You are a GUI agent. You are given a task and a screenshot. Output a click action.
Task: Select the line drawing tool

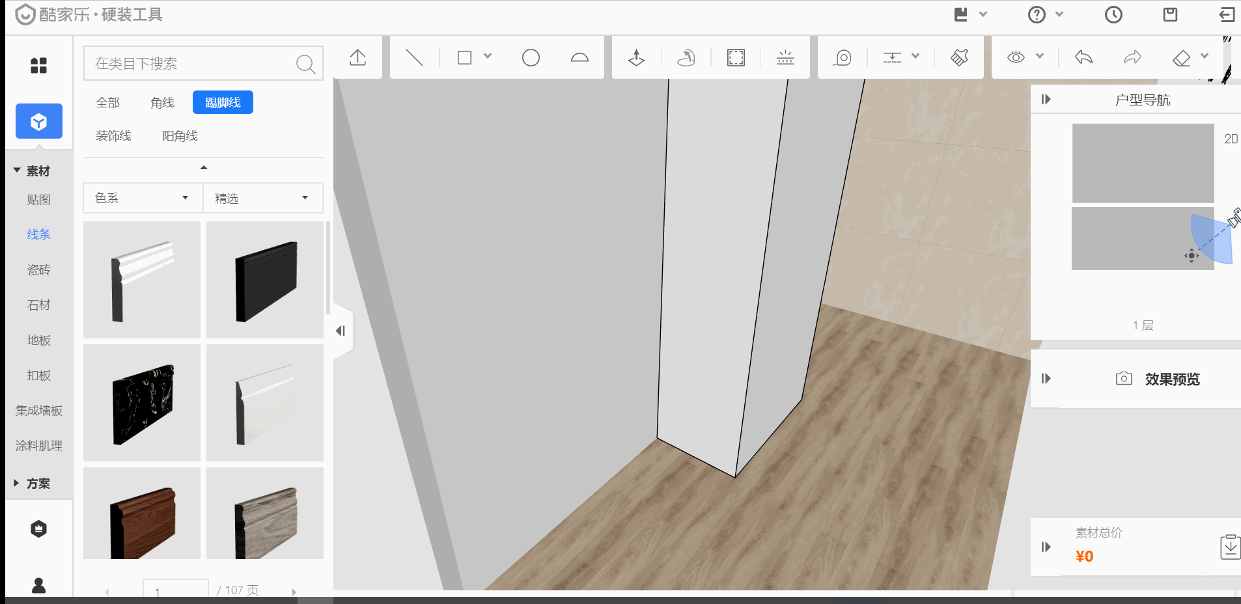(x=414, y=58)
